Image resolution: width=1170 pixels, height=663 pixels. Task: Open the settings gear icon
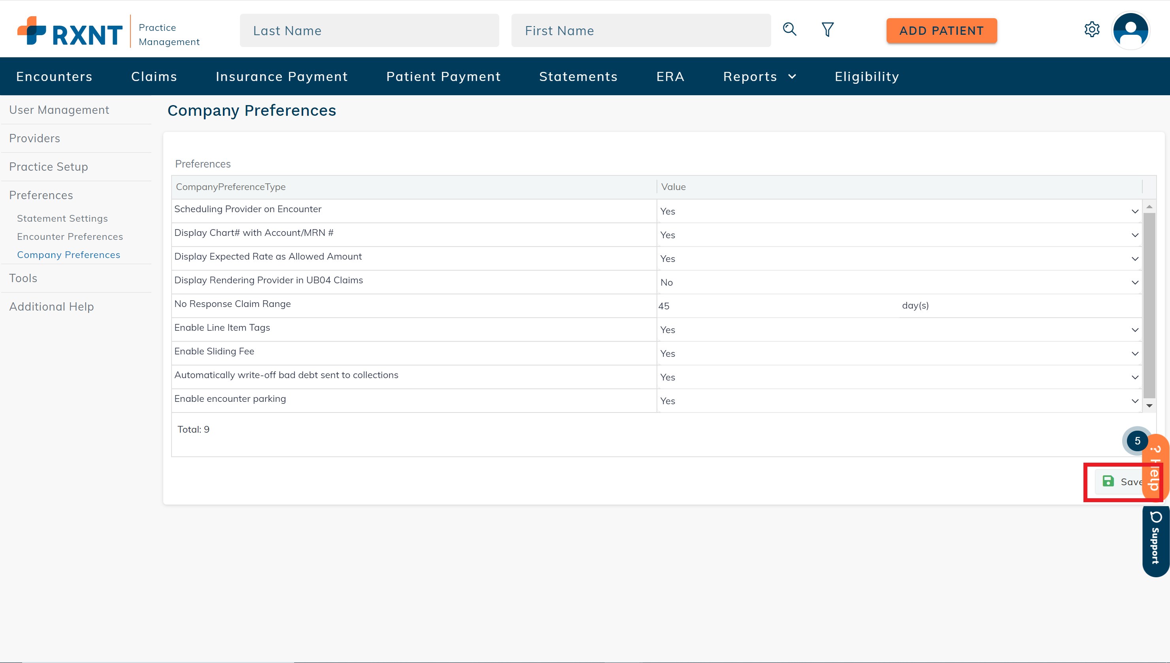pos(1092,30)
